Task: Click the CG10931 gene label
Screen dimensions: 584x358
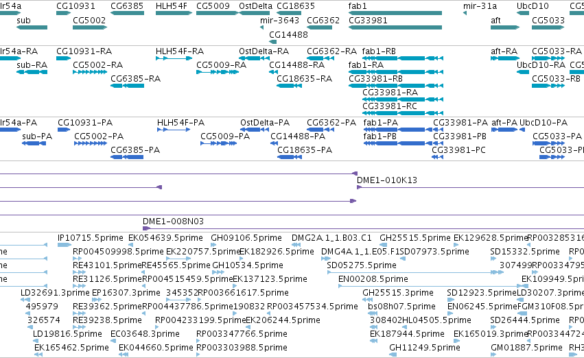Action: 75,6
